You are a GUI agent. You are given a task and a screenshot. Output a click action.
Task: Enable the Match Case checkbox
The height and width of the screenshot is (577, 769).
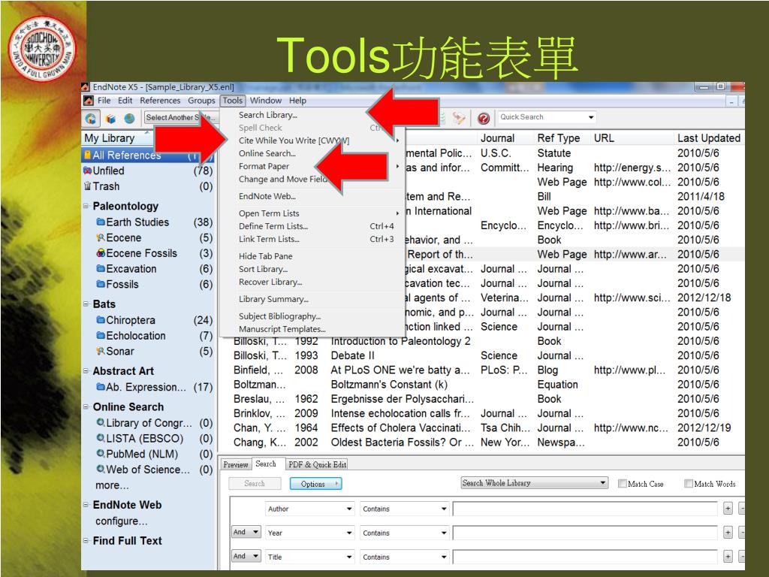coord(623,484)
